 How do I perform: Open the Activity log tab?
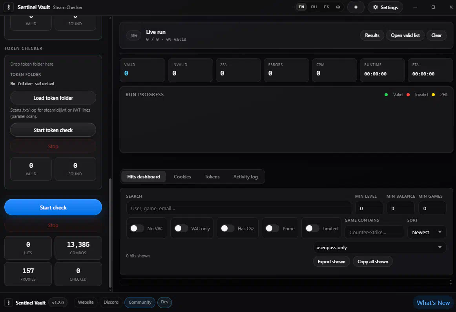click(245, 177)
